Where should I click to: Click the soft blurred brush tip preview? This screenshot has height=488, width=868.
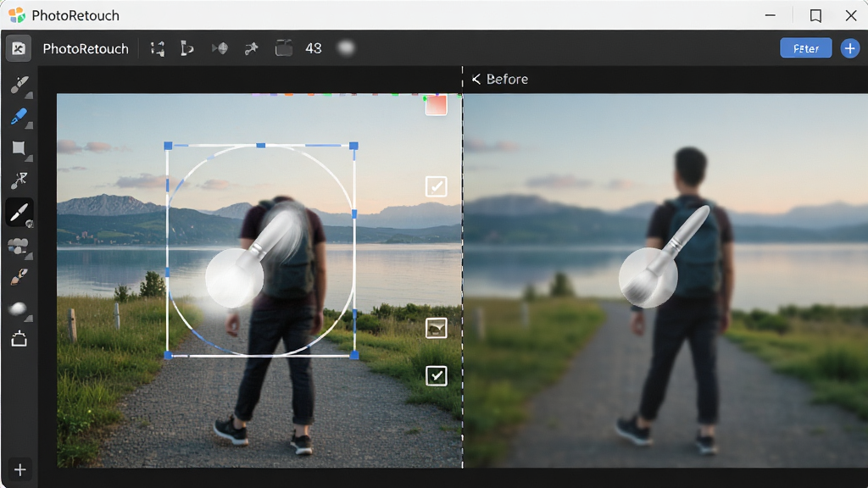click(346, 48)
